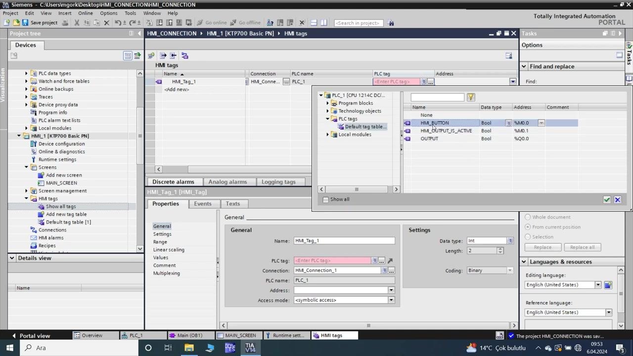Click the Name field containing HMI_Tag_1

344,241
